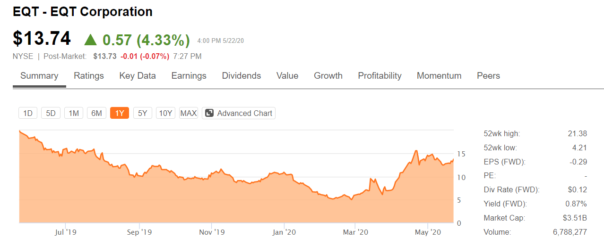Open the Ratings tab
This screenshot has width=604, height=246.
coord(89,76)
